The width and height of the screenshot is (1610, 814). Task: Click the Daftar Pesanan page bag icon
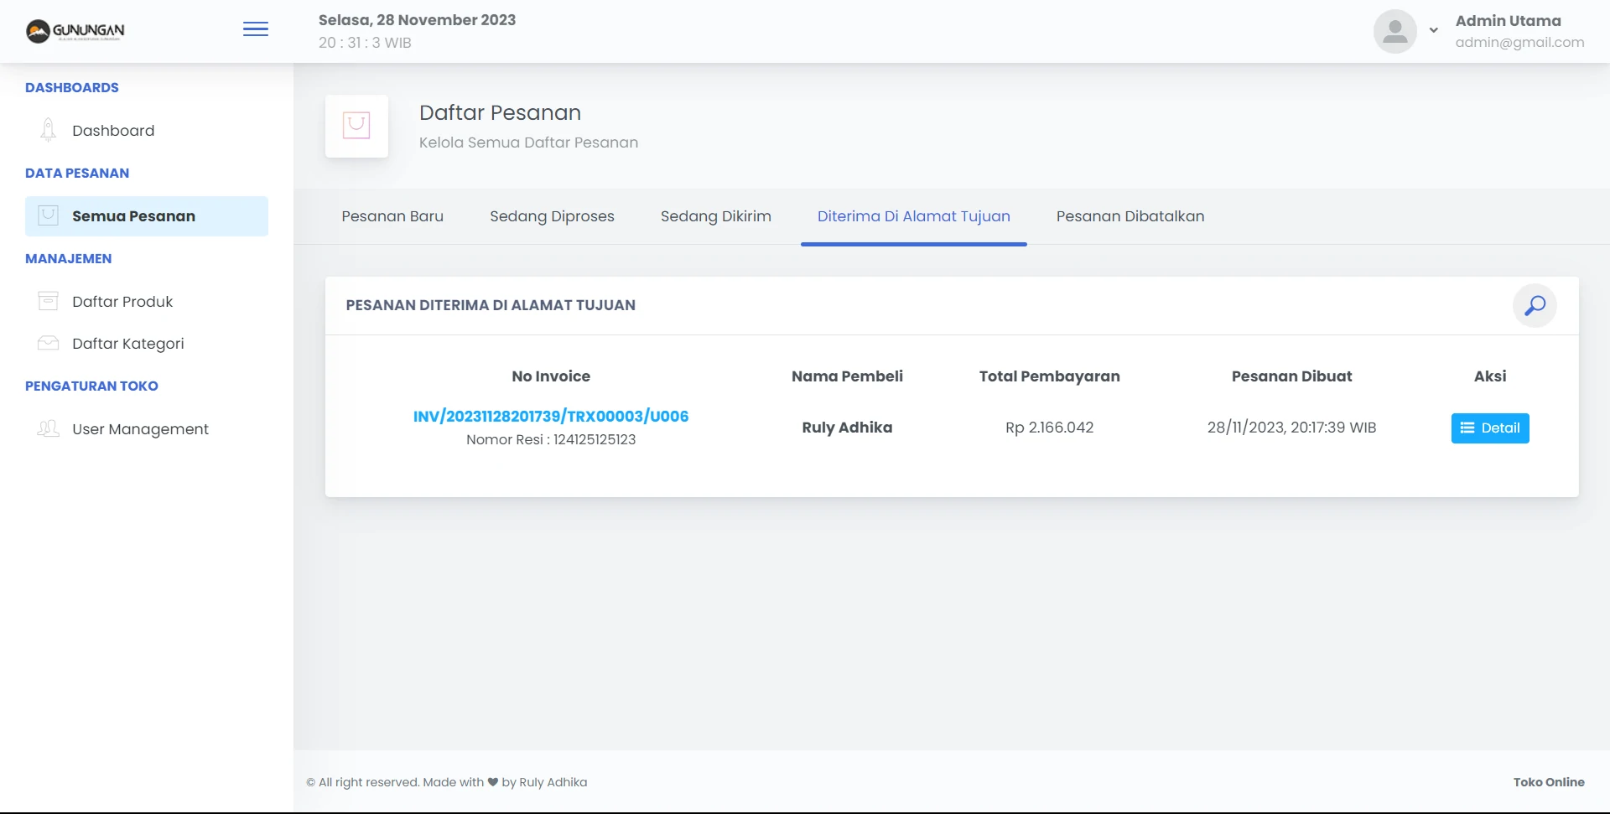[x=356, y=126]
